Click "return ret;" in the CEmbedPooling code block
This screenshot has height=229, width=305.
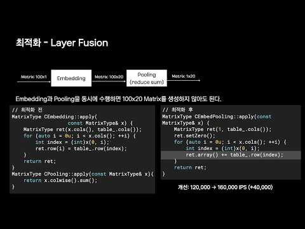tap(190, 167)
